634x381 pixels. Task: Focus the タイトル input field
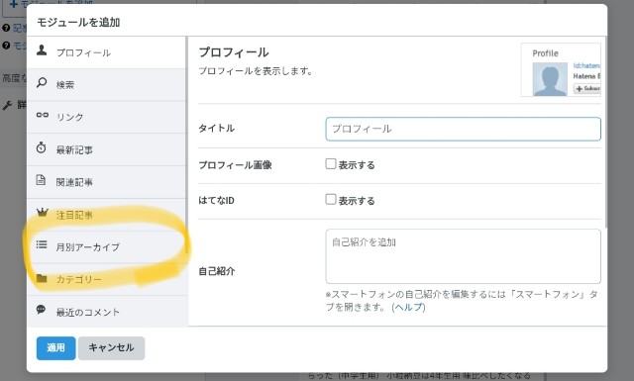pyautogui.click(x=463, y=129)
